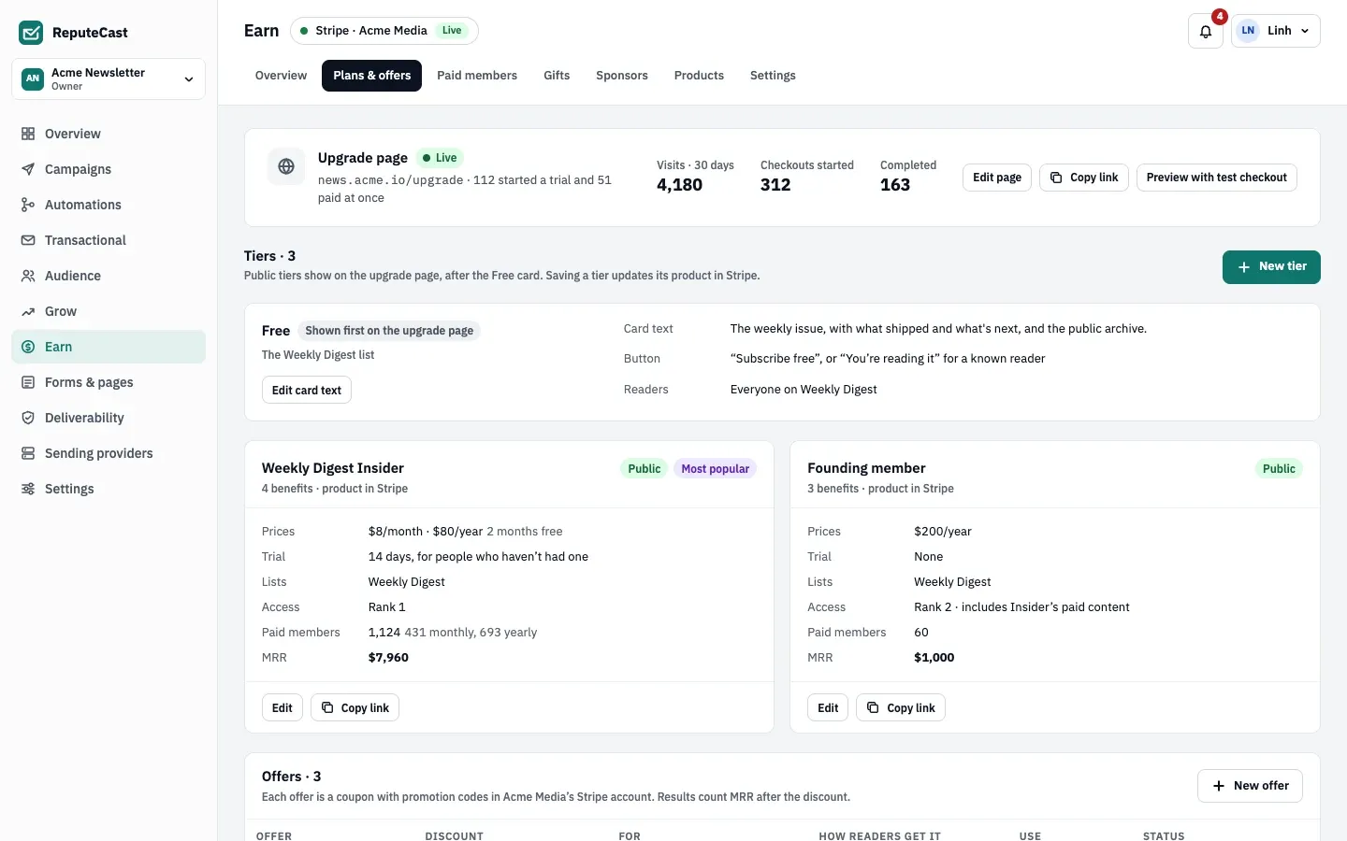The width and height of the screenshot is (1347, 841).
Task: Click the ReputeCast logo icon
Action: pyautogui.click(x=31, y=33)
